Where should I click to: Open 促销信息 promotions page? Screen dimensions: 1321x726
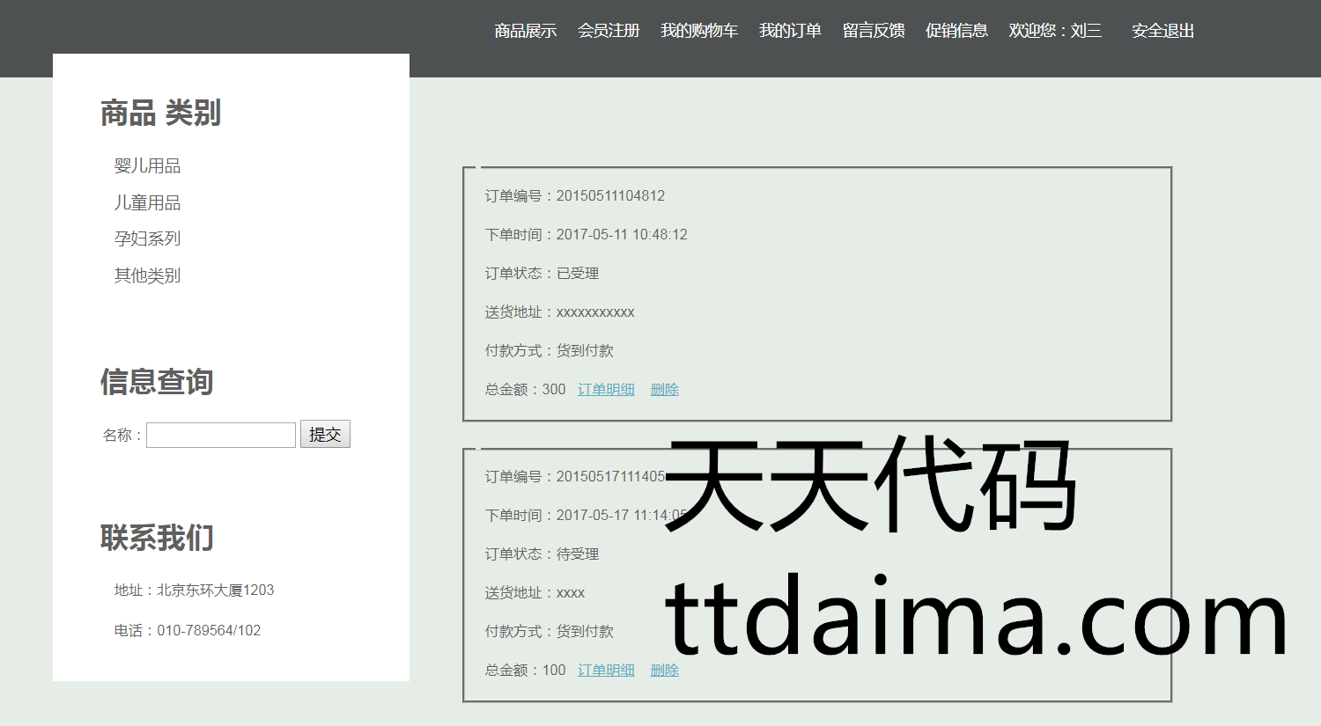[956, 31]
